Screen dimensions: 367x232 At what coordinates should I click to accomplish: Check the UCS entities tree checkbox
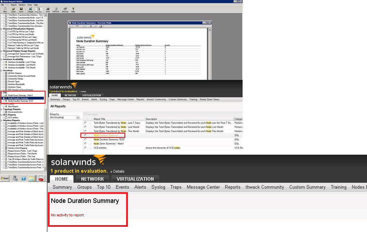4,118
